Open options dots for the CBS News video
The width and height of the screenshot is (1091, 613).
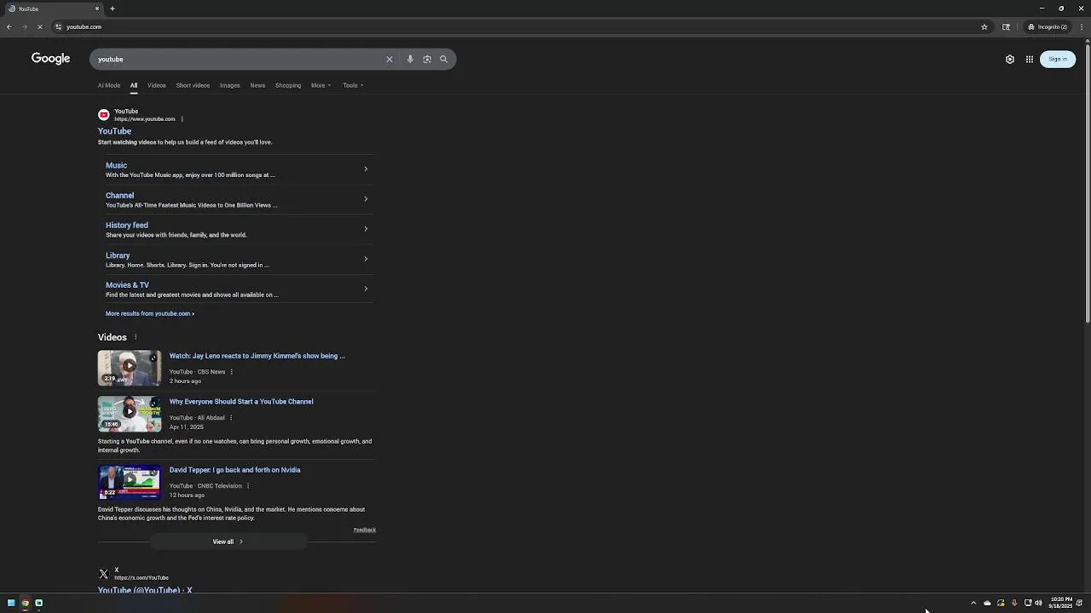coord(232,372)
